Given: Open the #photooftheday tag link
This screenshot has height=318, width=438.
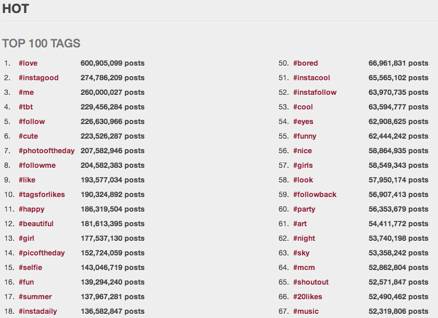Looking at the screenshot, I should pos(46,151).
